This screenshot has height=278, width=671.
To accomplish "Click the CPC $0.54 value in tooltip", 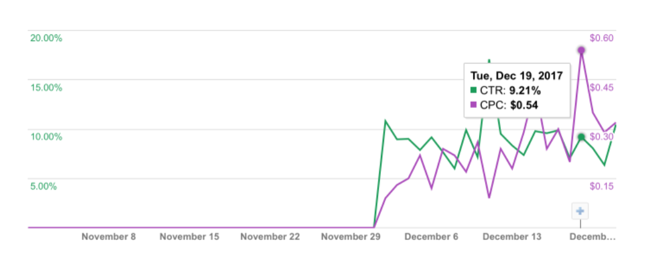I will 524,105.
